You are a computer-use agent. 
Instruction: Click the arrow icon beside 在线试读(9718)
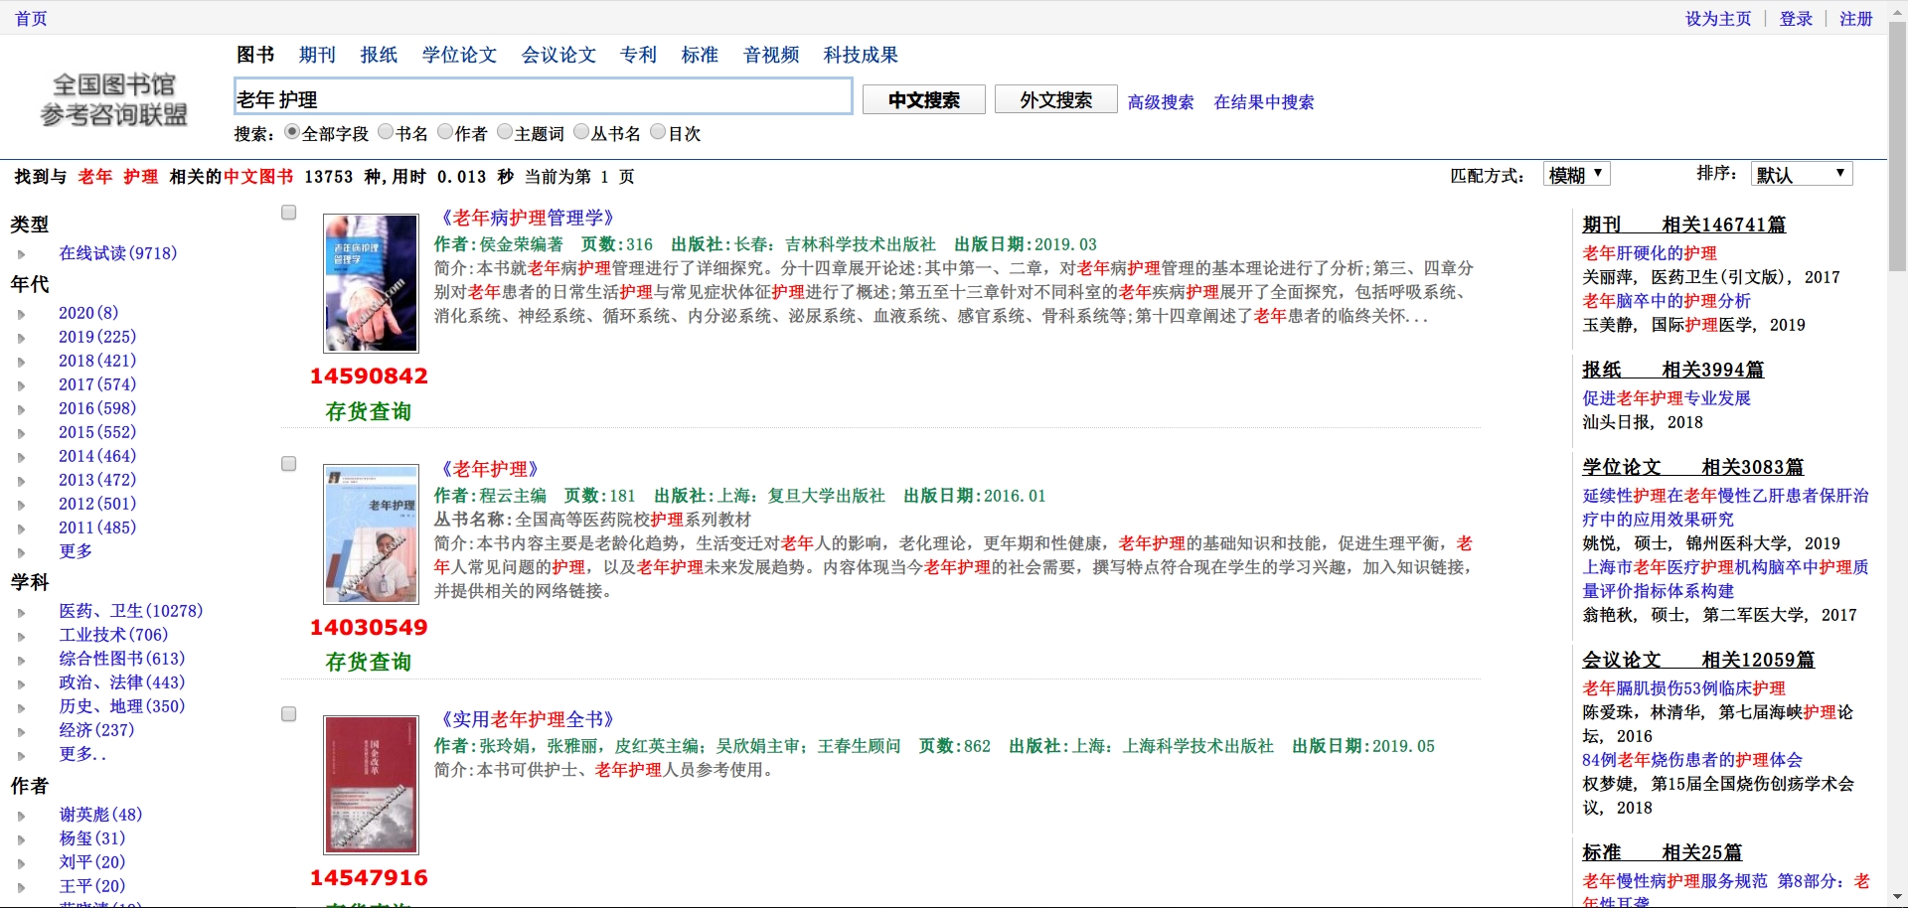click(x=21, y=254)
